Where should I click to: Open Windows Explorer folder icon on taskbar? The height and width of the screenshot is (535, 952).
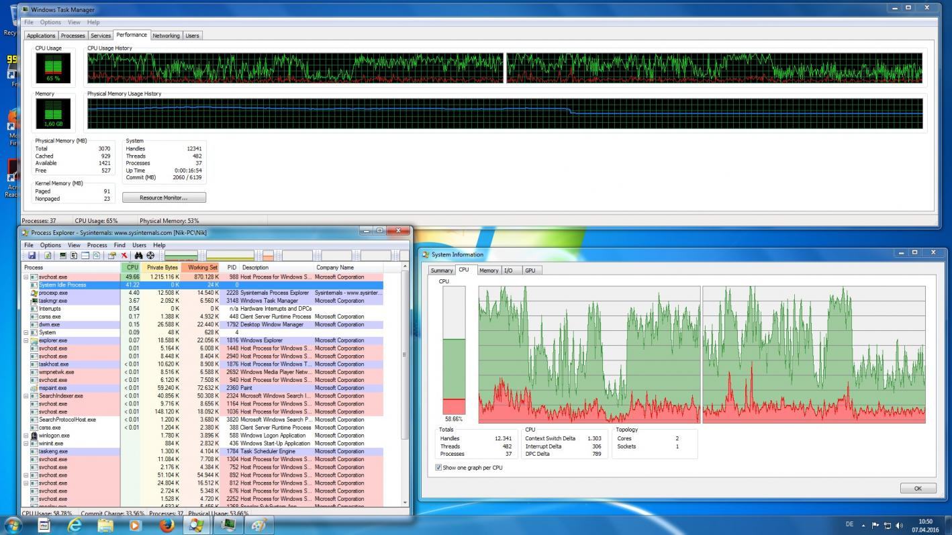[x=105, y=525]
